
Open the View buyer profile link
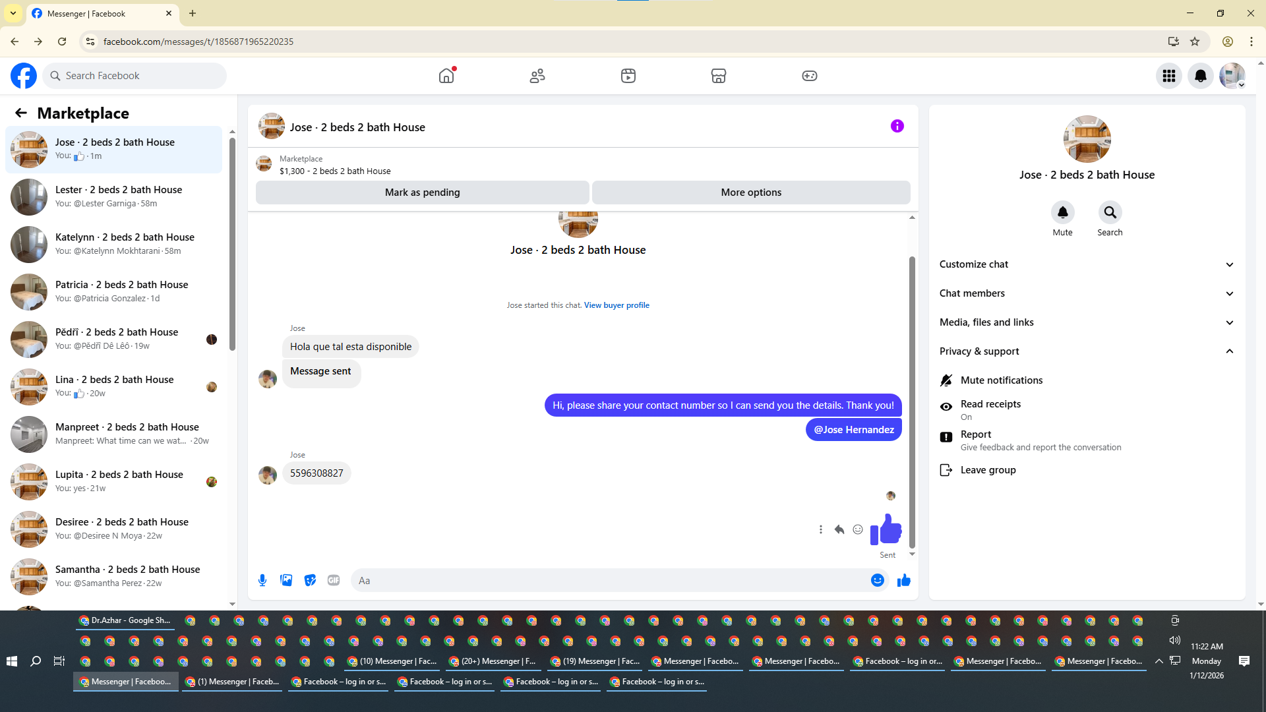coord(616,305)
